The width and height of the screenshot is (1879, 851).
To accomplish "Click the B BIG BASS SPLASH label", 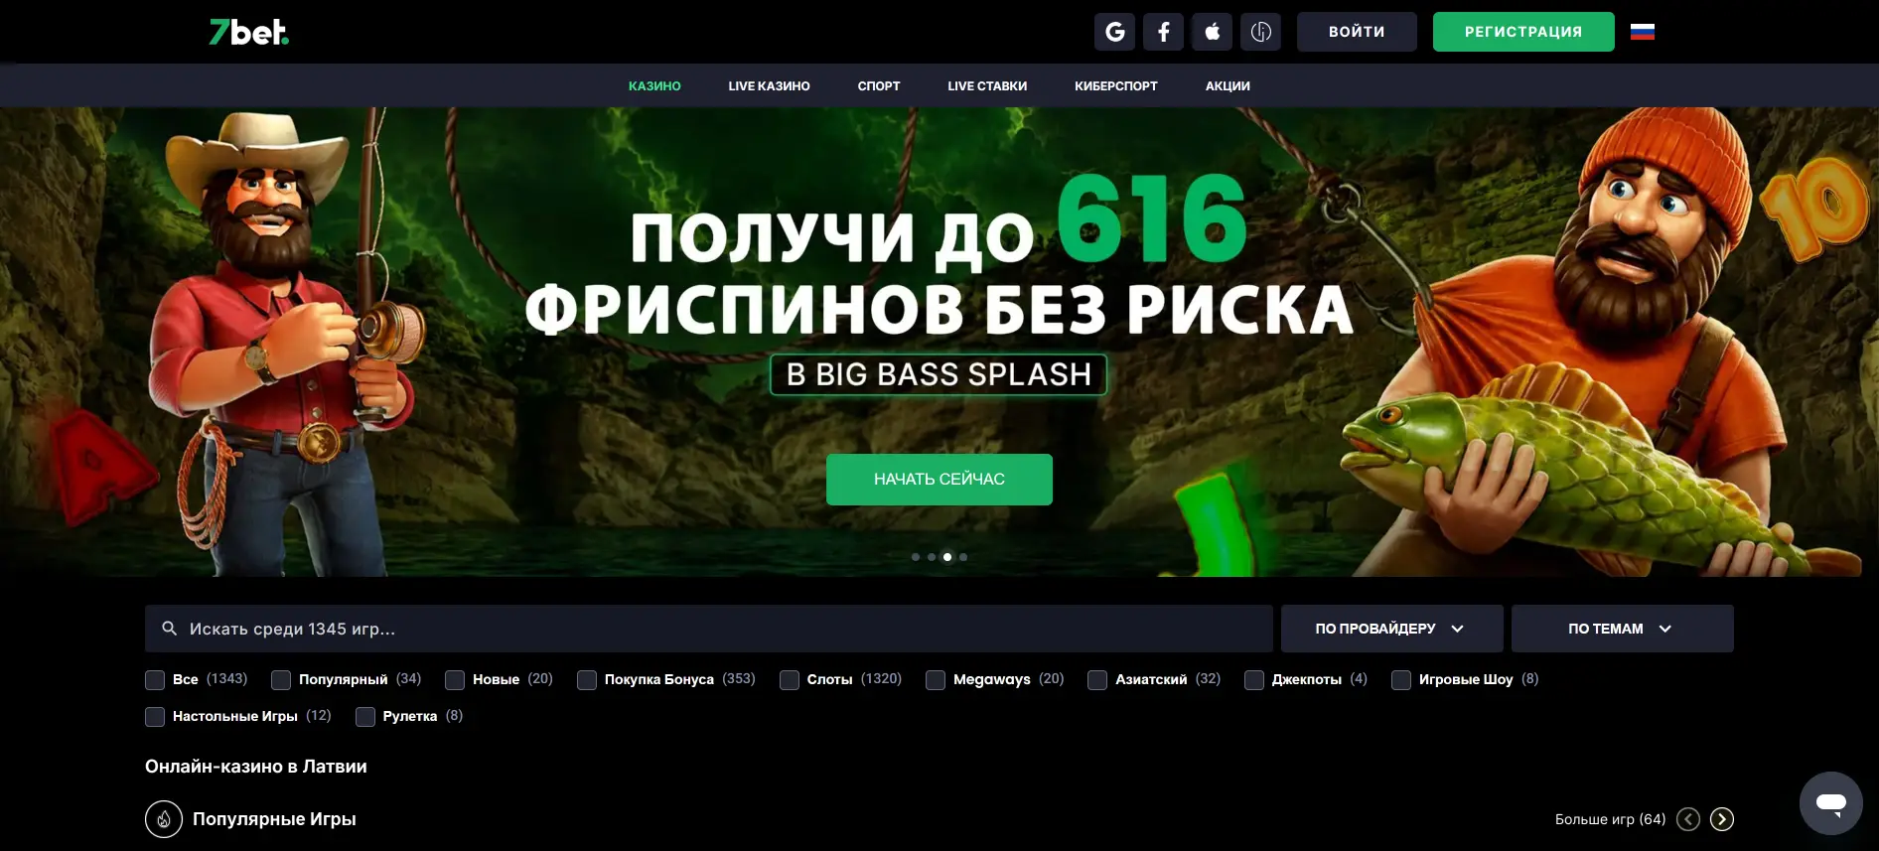I will coord(939,374).
